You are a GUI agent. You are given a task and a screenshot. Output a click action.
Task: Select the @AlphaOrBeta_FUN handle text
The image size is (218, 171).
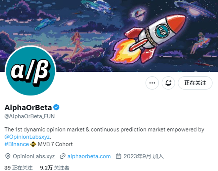[29, 116]
